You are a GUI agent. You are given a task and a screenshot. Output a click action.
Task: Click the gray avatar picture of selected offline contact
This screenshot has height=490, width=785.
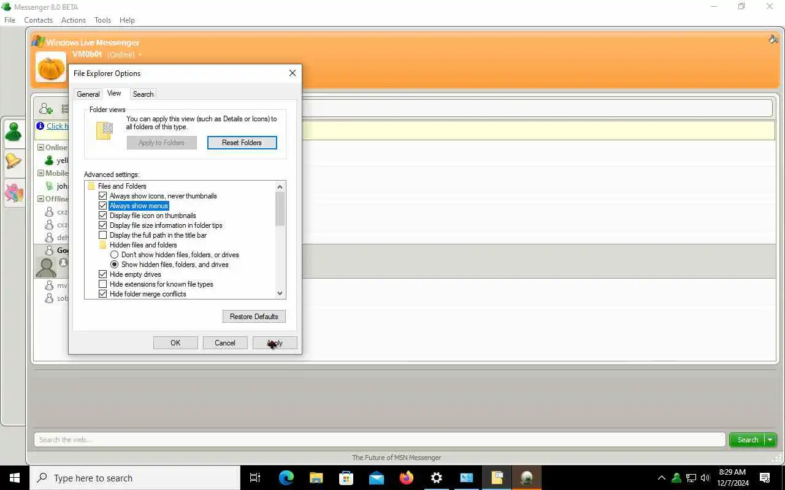(46, 267)
